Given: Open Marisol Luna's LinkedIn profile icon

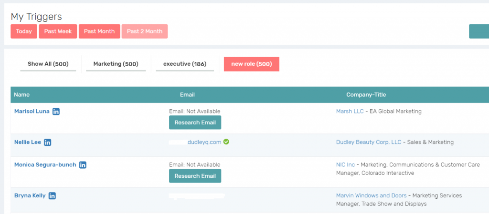Looking at the screenshot, I should click(56, 112).
